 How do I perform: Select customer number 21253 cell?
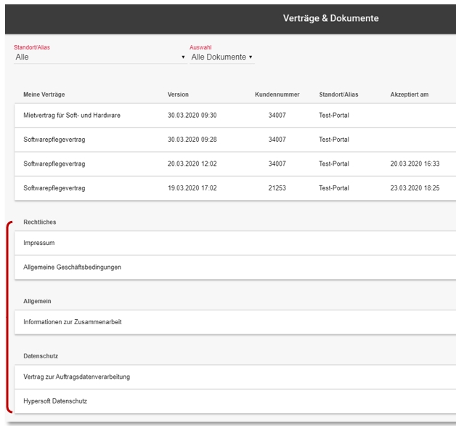coord(277,188)
